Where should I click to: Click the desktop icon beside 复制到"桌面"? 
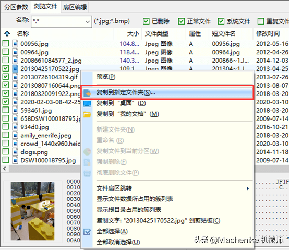87,104
